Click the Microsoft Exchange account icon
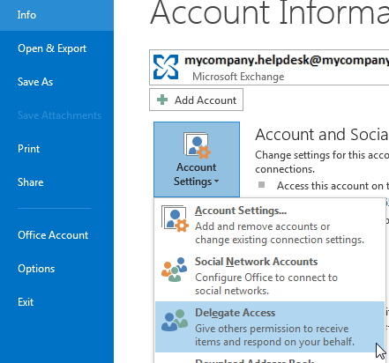 pos(166,67)
